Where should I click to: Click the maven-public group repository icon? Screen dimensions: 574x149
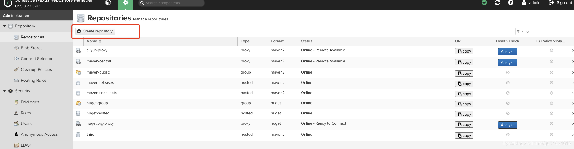click(78, 73)
